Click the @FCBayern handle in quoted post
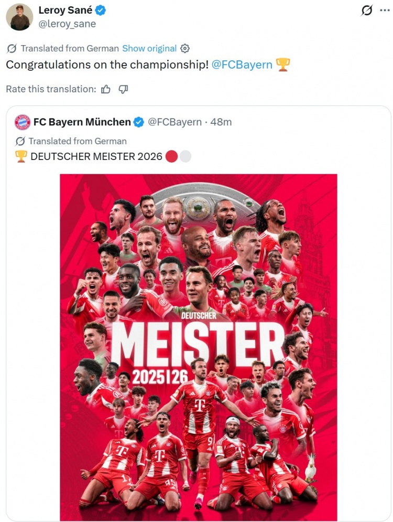Screen dimensions: 393x522 click(x=175, y=122)
